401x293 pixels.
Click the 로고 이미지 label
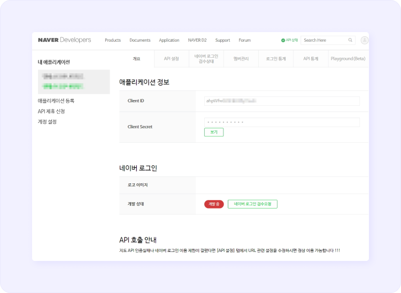[x=137, y=185]
